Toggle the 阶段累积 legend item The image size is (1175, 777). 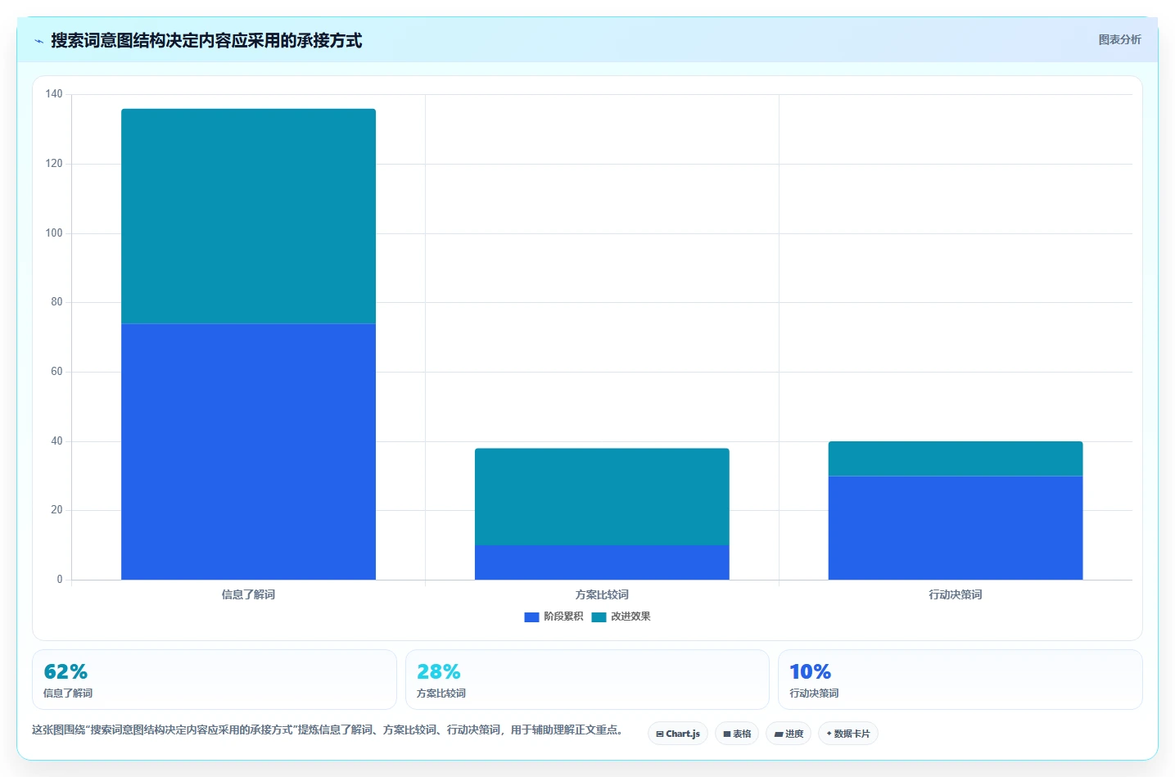[x=554, y=617]
